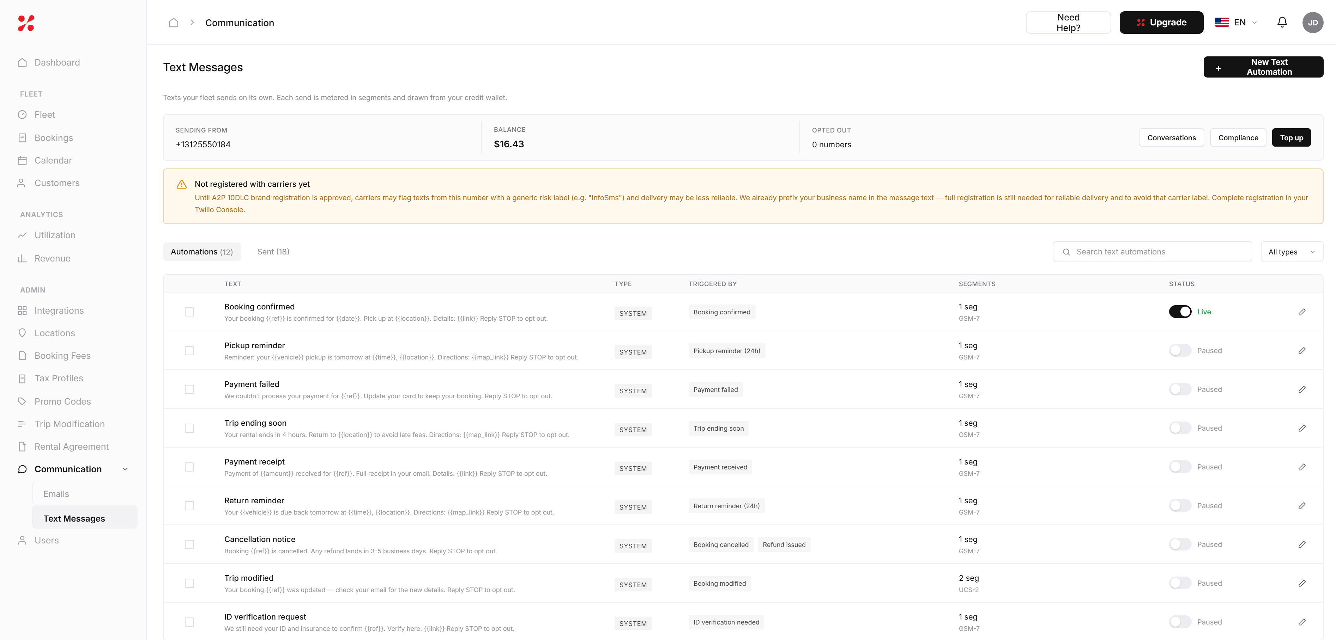The image size is (1336, 640).
Task: Check the Payment receipt row checkbox
Action: tap(189, 467)
